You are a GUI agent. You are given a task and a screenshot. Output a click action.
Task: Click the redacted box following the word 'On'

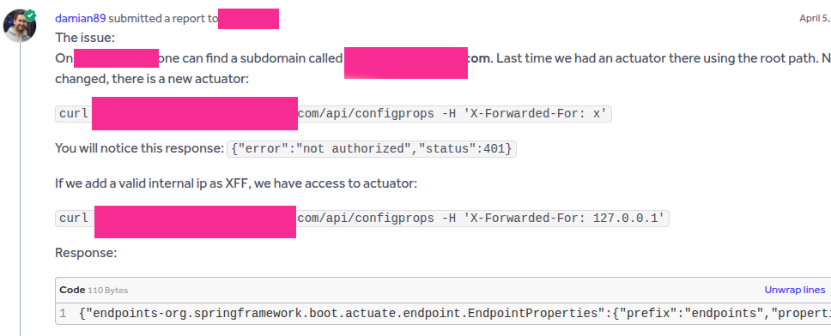coord(116,57)
